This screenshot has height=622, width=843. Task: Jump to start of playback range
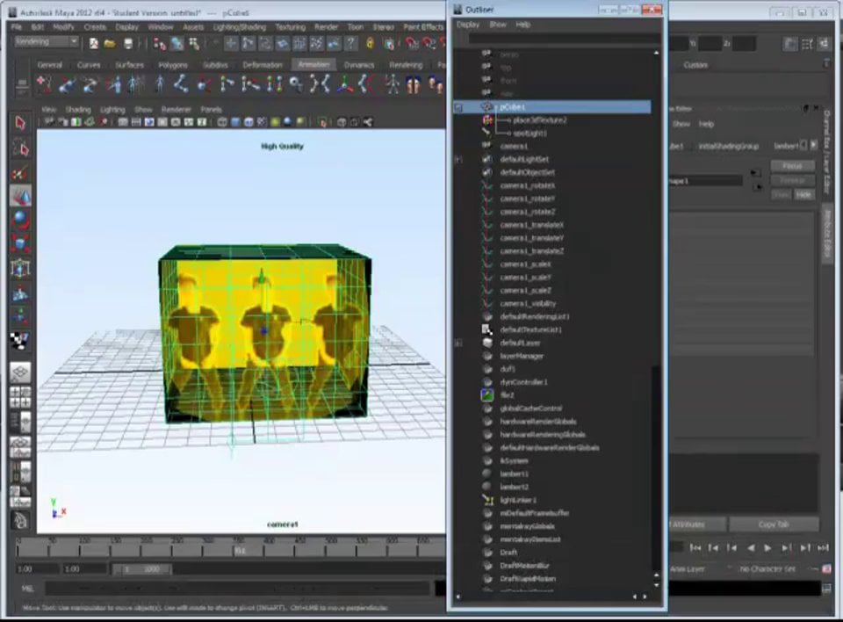(695, 548)
